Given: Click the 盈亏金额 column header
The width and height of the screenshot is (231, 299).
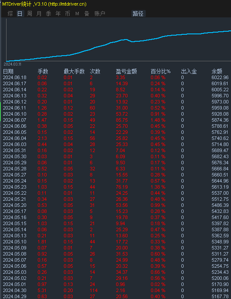Looking at the screenshot, I should click(x=127, y=72).
